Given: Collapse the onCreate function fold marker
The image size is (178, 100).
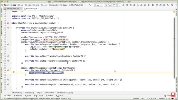Looking at the screenshot, I should tap(11, 28).
